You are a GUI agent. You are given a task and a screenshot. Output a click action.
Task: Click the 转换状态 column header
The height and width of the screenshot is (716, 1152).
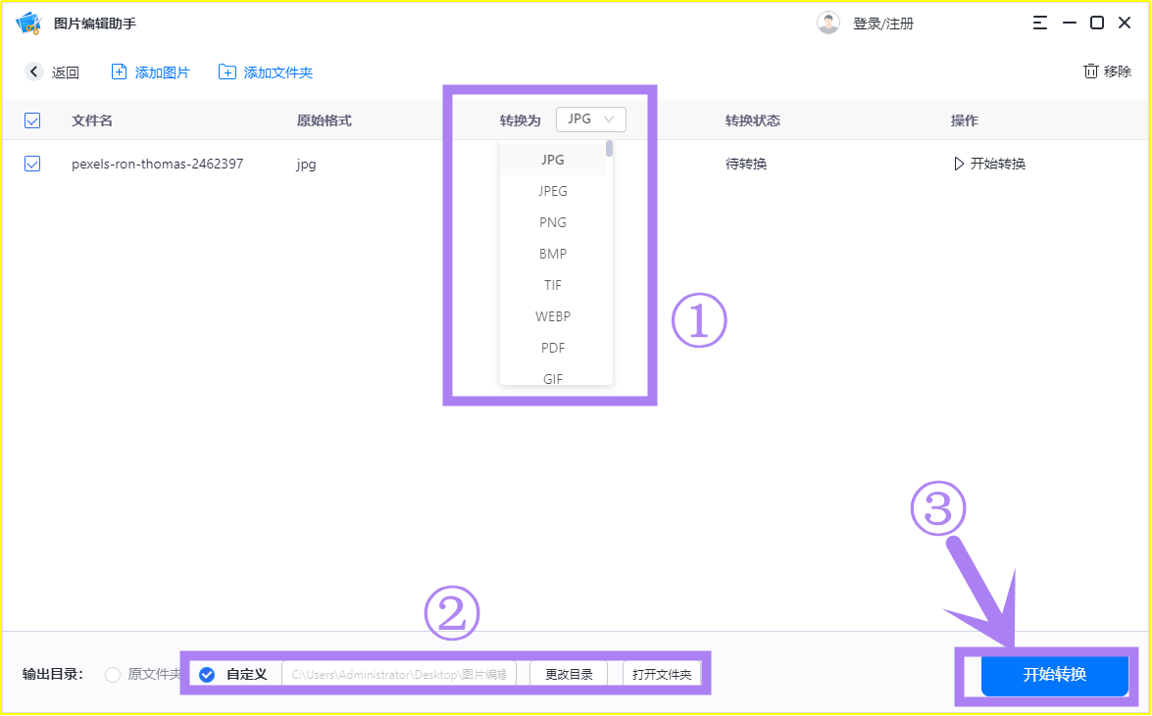point(752,120)
